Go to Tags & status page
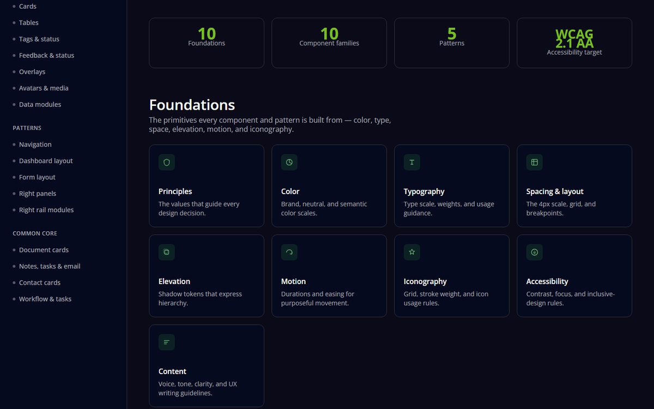This screenshot has width=654, height=409. point(39,39)
